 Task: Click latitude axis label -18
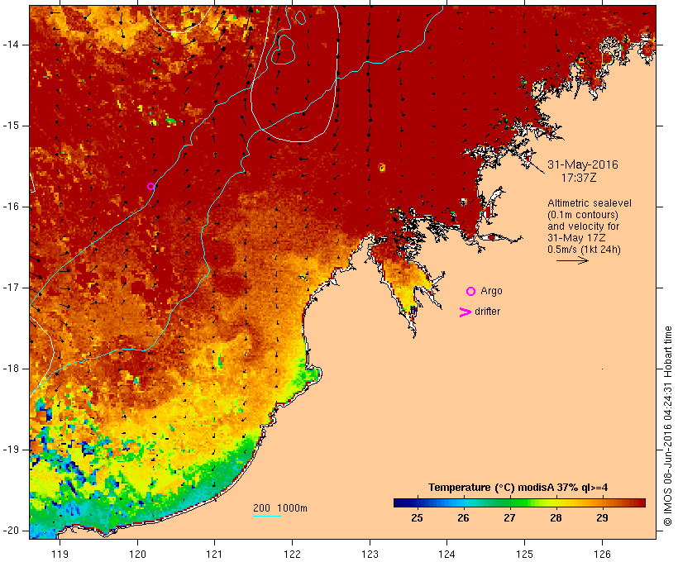[11, 369]
